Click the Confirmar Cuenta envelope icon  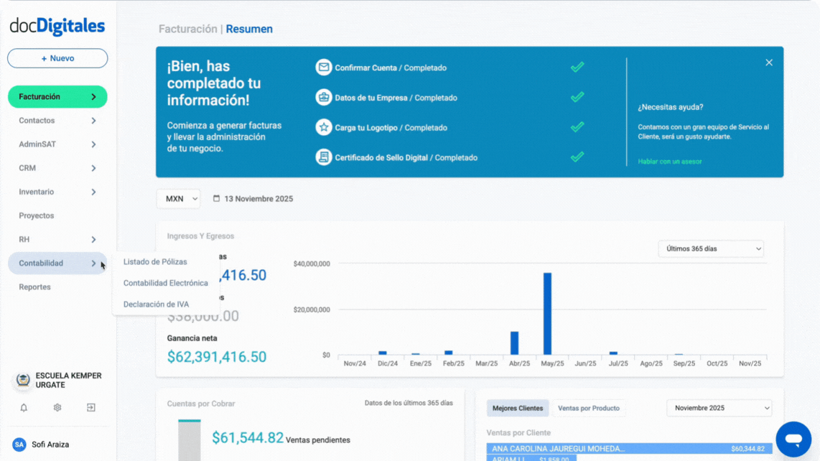322,67
